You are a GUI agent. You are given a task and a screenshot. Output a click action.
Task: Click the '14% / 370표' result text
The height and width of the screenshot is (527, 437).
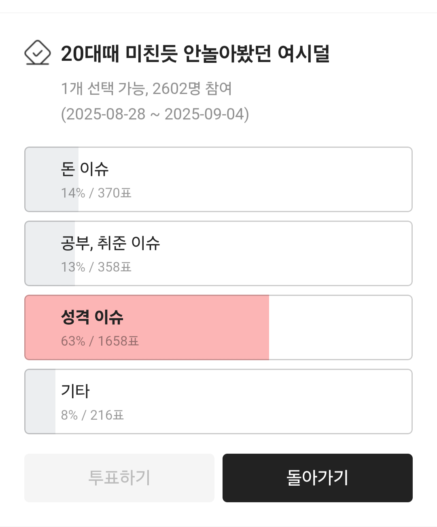pyautogui.click(x=96, y=193)
